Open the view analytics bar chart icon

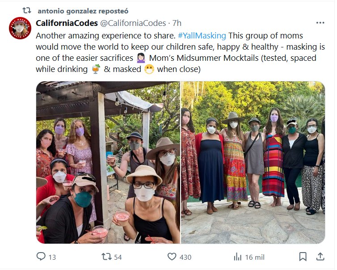238,257
